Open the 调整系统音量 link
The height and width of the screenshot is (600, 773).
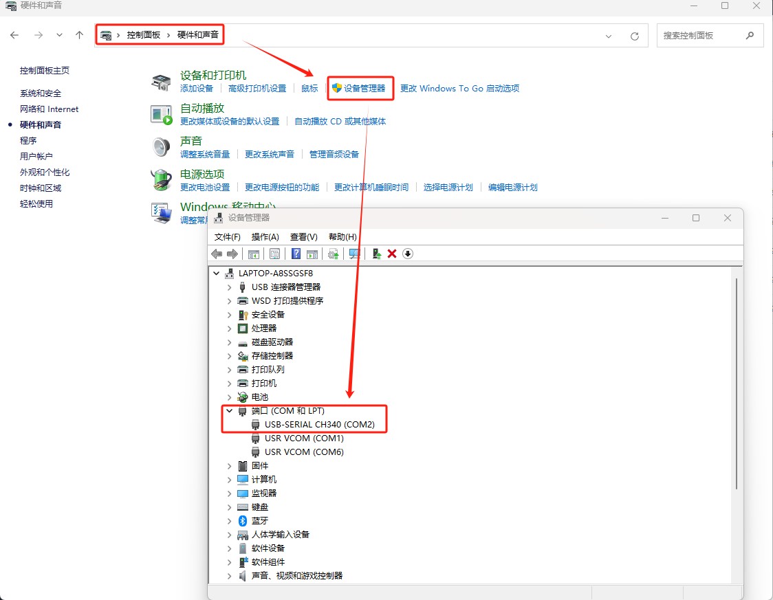point(205,154)
